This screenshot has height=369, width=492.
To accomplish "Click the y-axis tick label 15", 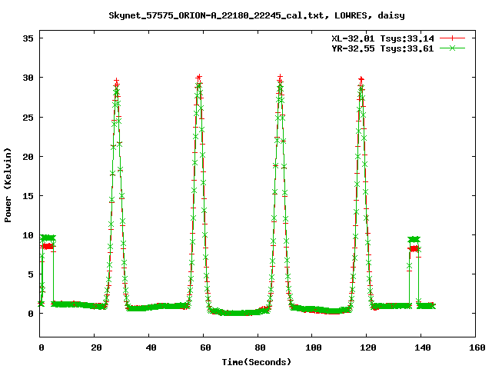I will [28, 196].
